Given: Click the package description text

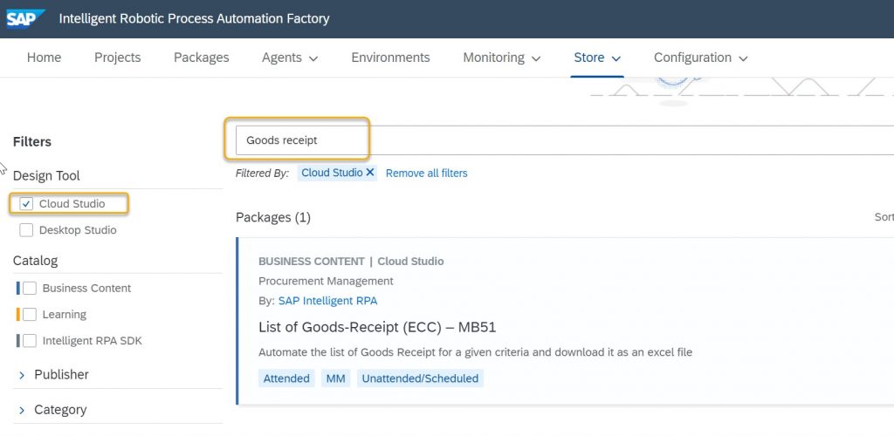Looking at the screenshot, I should pyautogui.click(x=476, y=352).
